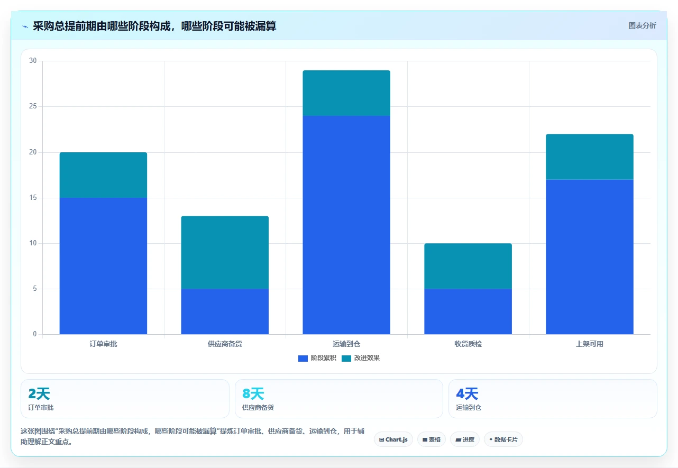This screenshot has width=678, height=468.
Task: Click the blue bar segment for 订单审批
Action: [103, 266]
